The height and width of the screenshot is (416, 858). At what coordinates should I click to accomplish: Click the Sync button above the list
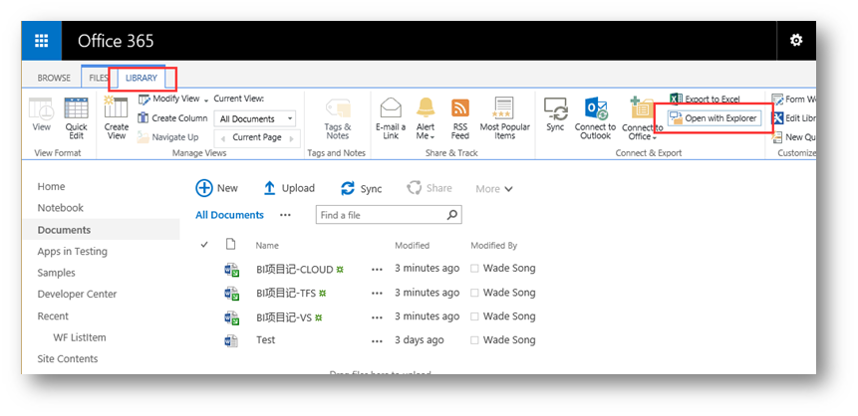pos(361,189)
